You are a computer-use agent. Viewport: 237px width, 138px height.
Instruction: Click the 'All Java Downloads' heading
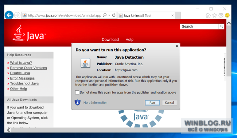[22, 100]
